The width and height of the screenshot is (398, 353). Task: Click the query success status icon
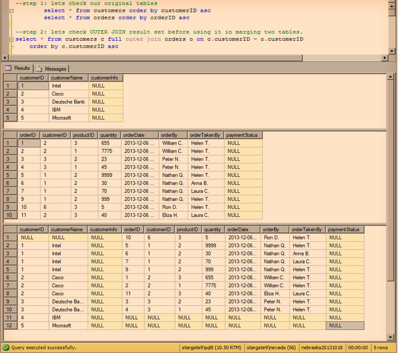[x=6, y=347]
